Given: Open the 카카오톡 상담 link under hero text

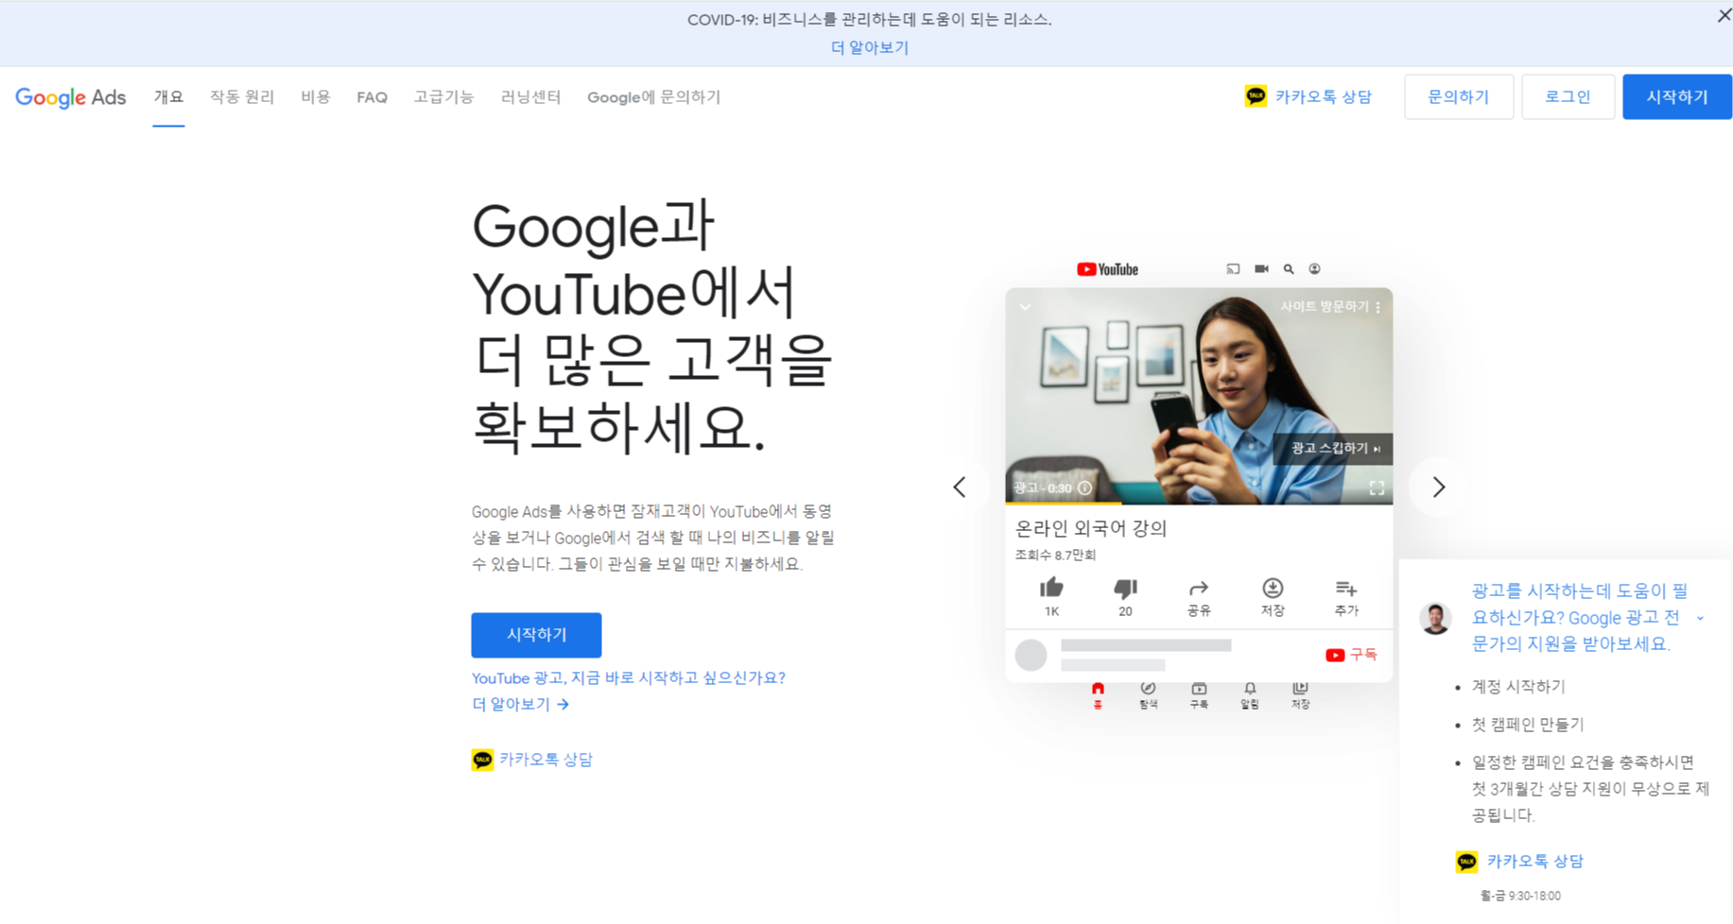Looking at the screenshot, I should point(546,760).
